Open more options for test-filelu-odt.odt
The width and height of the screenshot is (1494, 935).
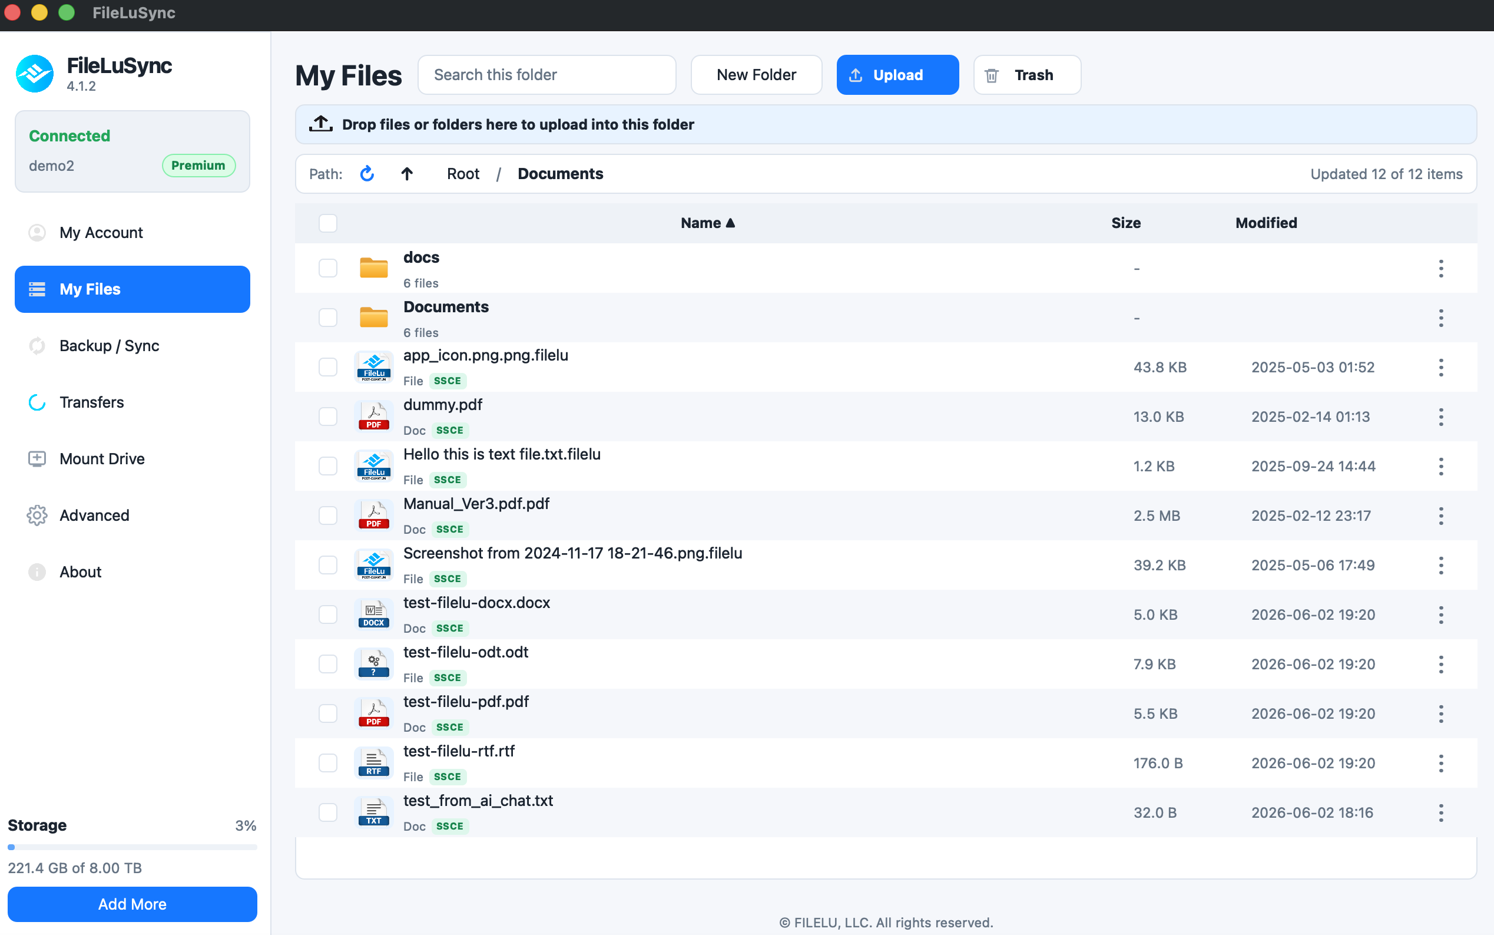point(1440,664)
